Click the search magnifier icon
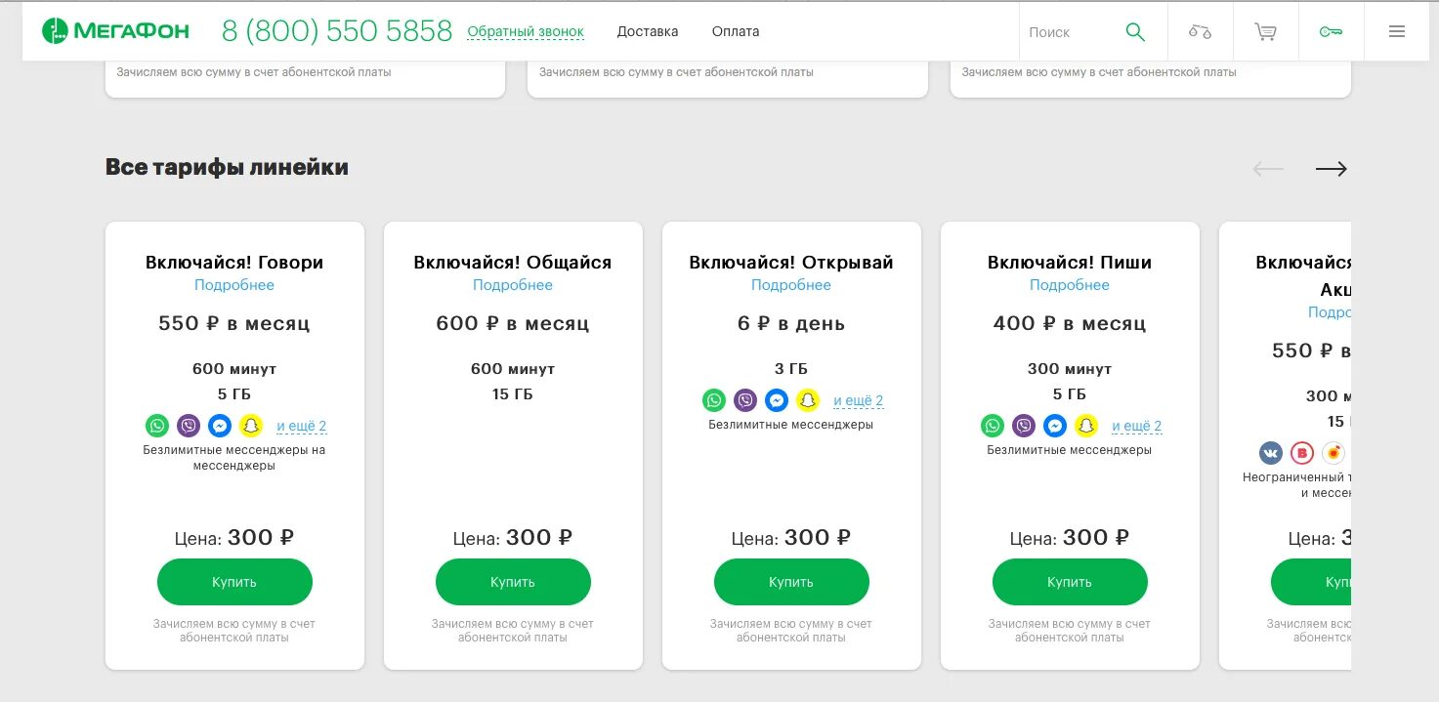The height and width of the screenshot is (702, 1439). pos(1135,31)
